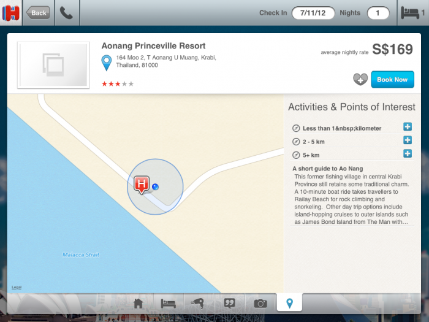The image size is (429, 322).
Task: Add hotel to favorites with heart icon
Action: [360, 79]
